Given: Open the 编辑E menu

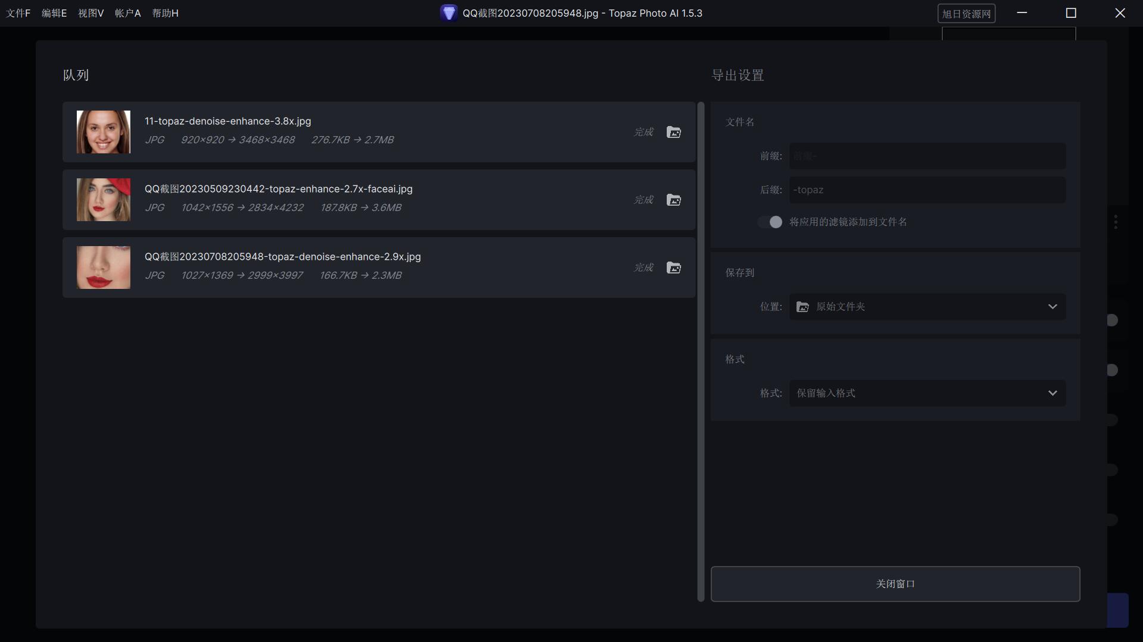Looking at the screenshot, I should click(x=54, y=13).
